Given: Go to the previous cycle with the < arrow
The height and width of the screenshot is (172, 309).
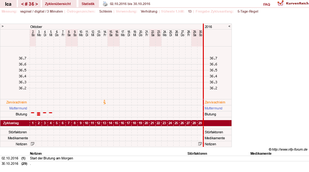Looking at the screenshot, I should click(22, 4).
